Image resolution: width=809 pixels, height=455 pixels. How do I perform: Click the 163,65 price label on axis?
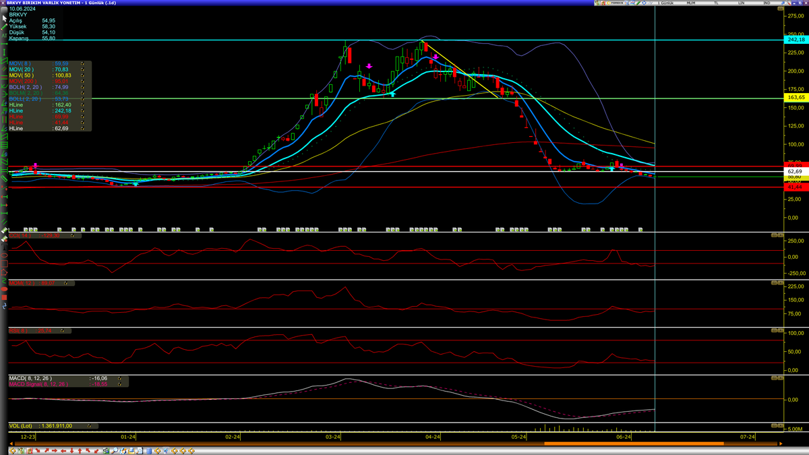[796, 98]
